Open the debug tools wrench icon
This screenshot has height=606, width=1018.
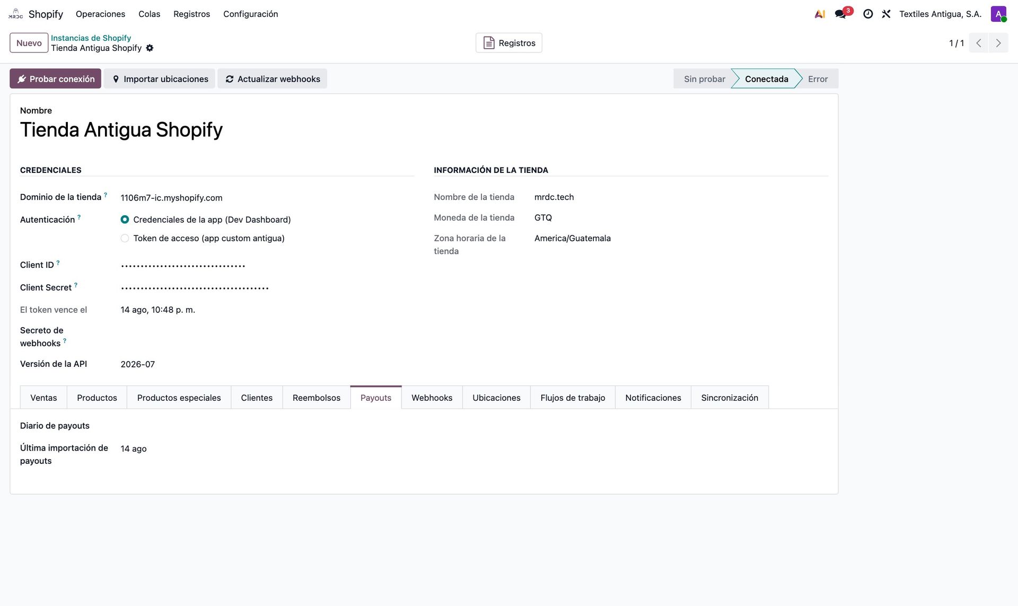click(x=886, y=14)
